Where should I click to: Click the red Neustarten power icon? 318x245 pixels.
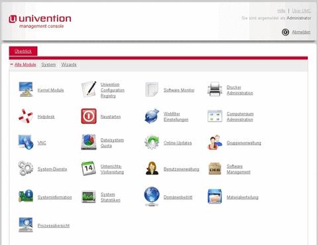[89, 116]
